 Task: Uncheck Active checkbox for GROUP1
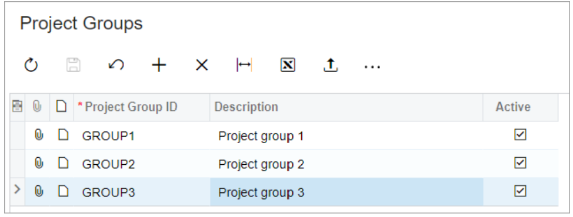point(520,135)
